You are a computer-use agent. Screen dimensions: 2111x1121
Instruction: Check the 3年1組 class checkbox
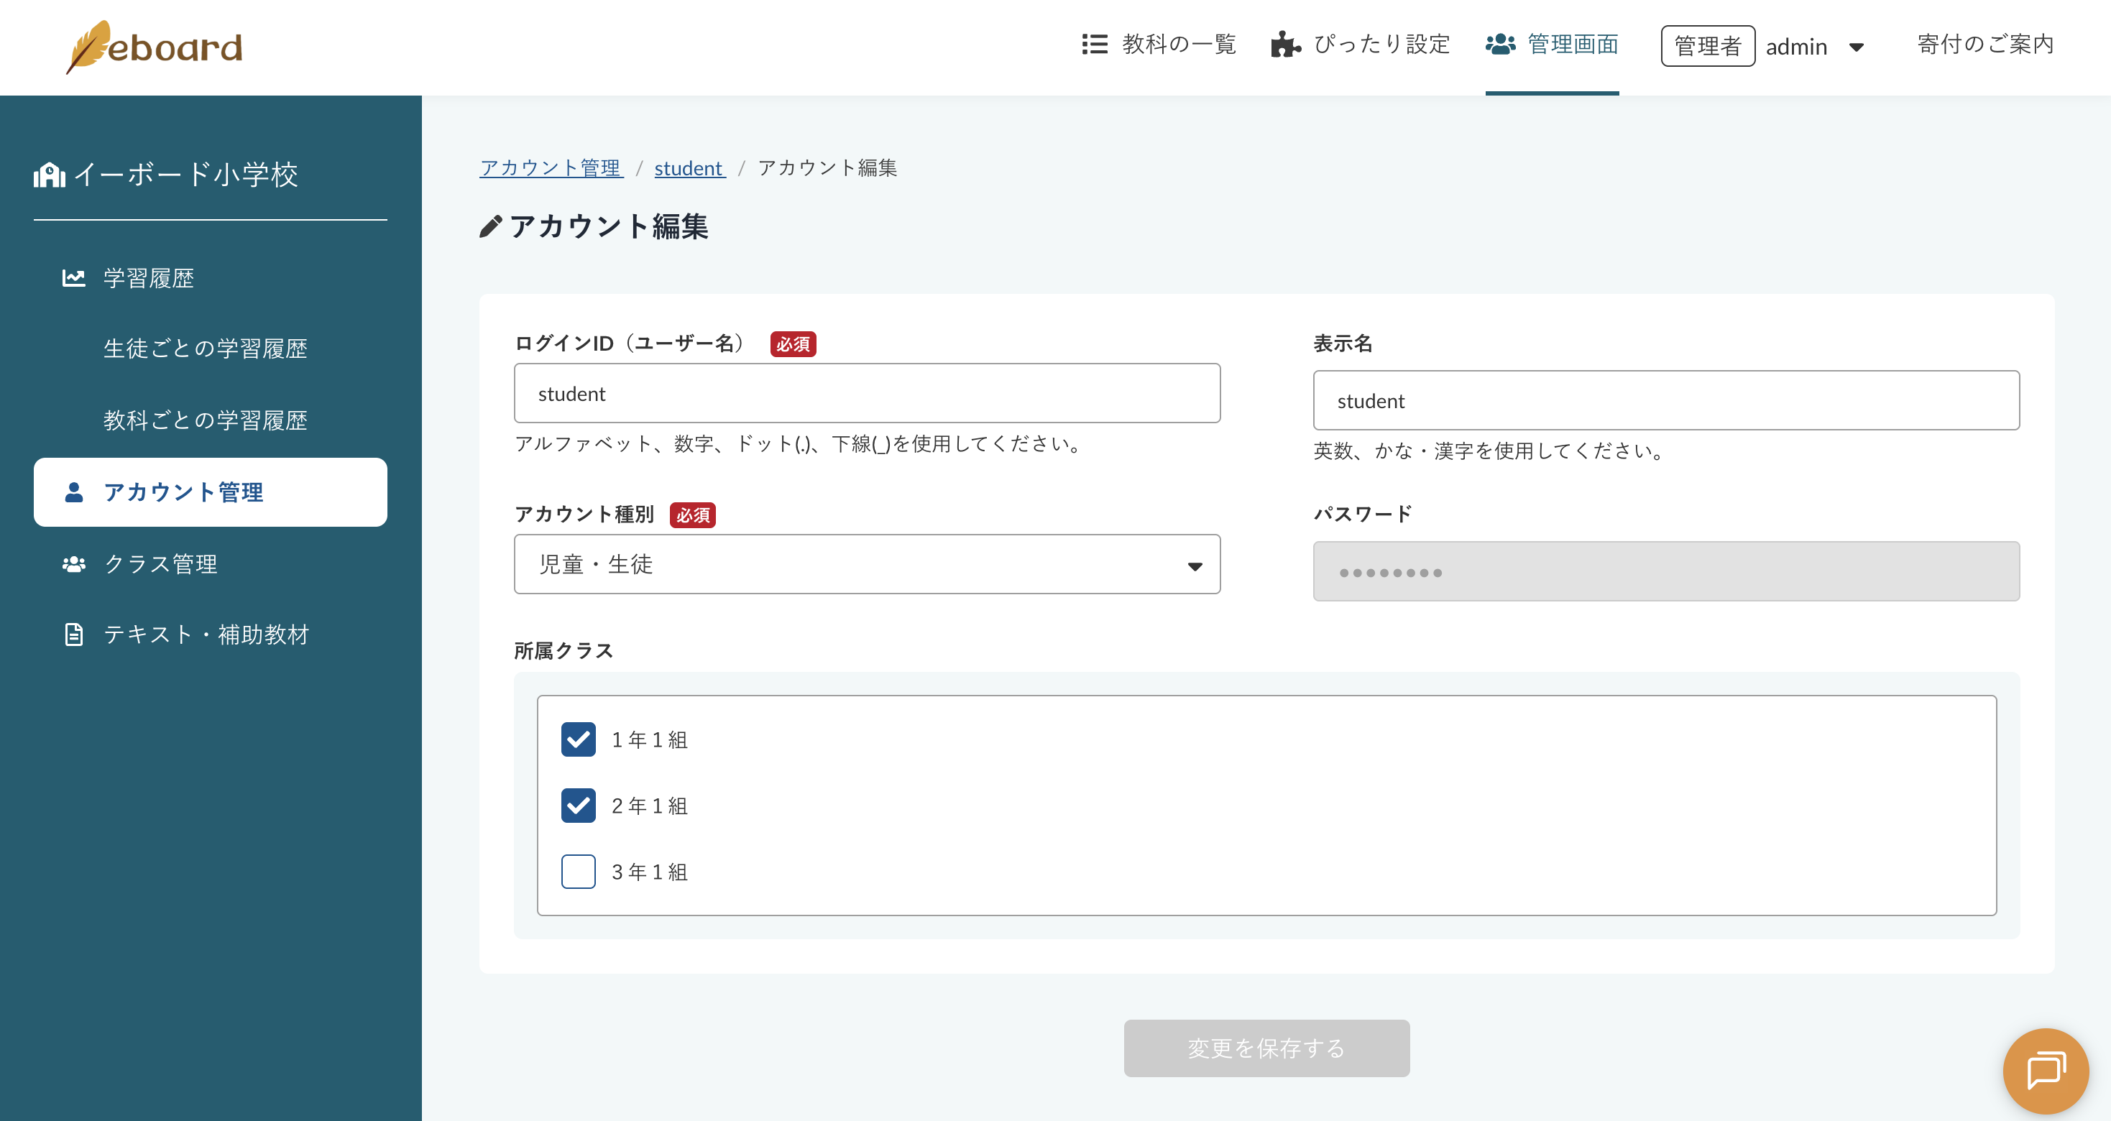coord(579,872)
